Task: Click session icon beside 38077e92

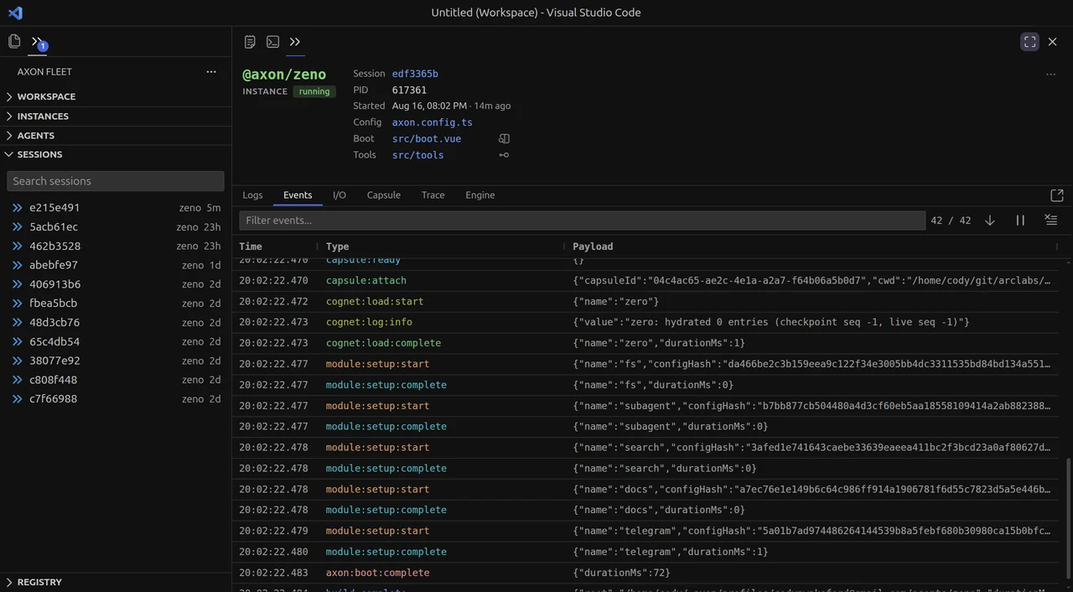Action: tap(17, 361)
